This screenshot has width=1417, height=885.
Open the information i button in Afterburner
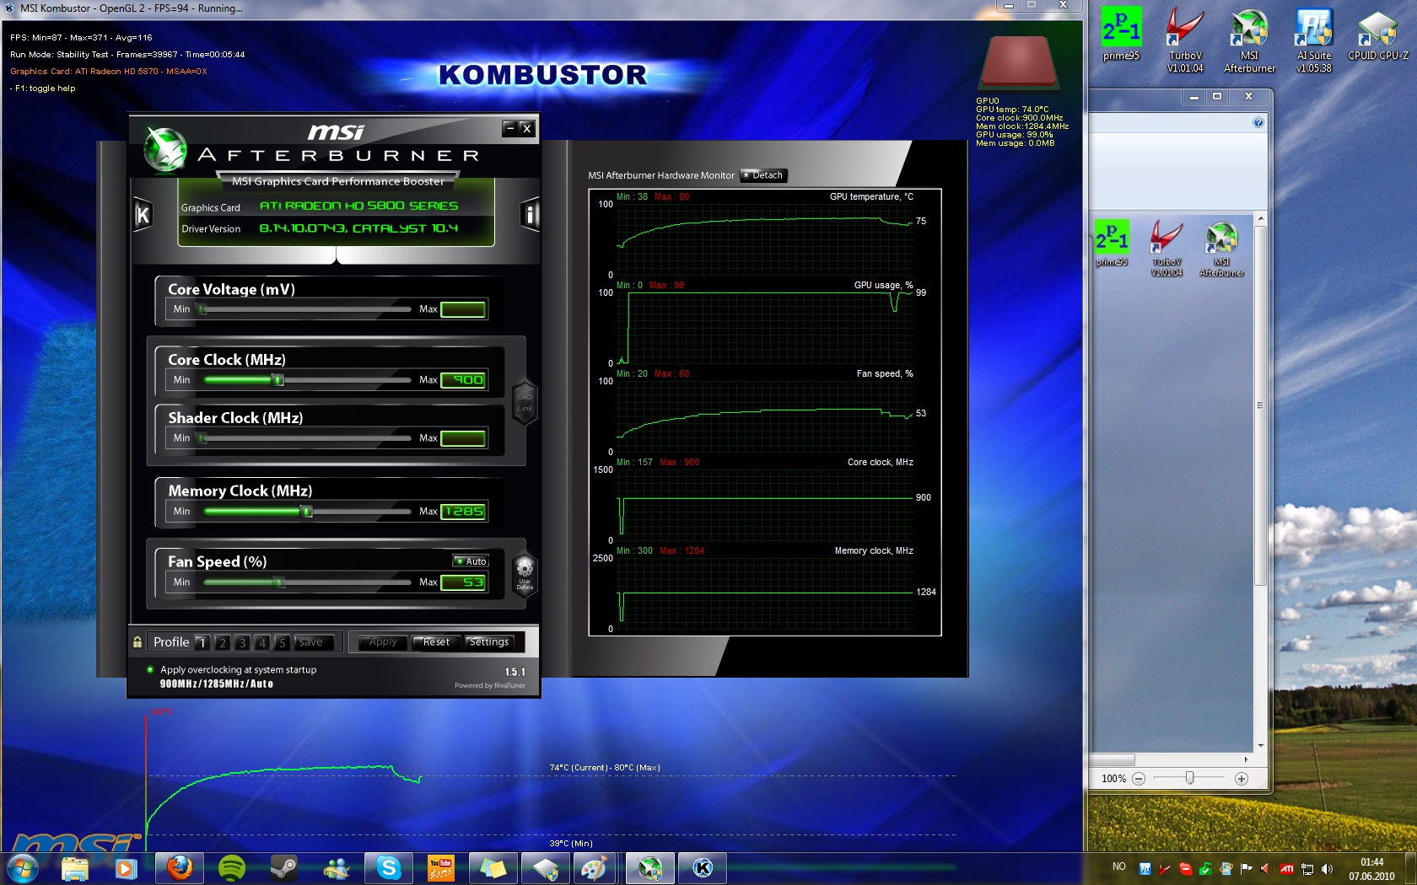[x=530, y=215]
